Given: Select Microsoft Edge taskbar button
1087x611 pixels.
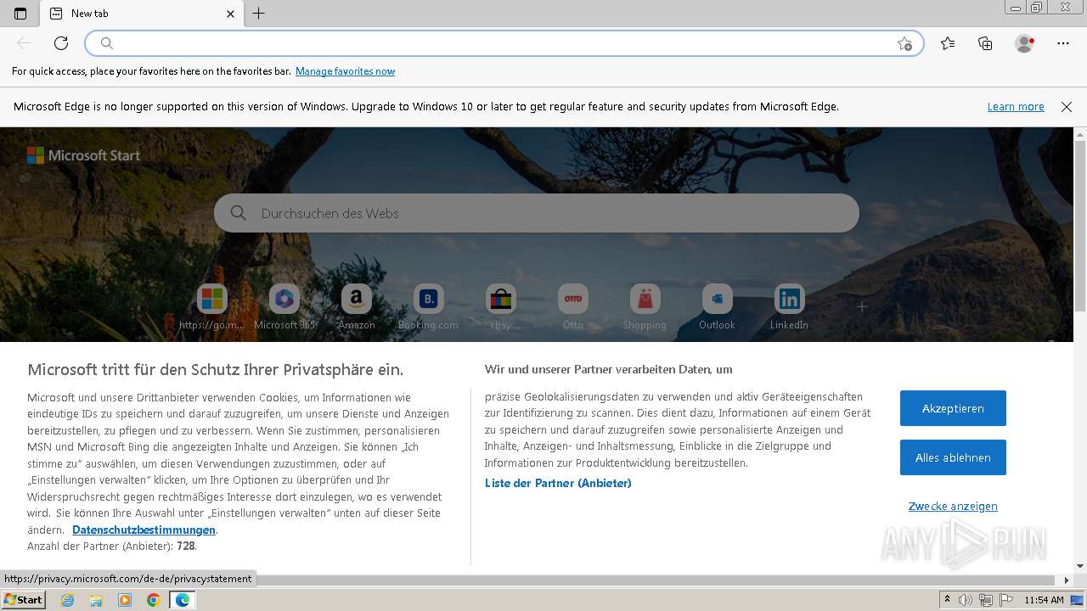Looking at the screenshot, I should point(182,600).
